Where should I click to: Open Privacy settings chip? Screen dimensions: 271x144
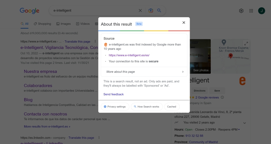pyautogui.click(x=115, y=106)
